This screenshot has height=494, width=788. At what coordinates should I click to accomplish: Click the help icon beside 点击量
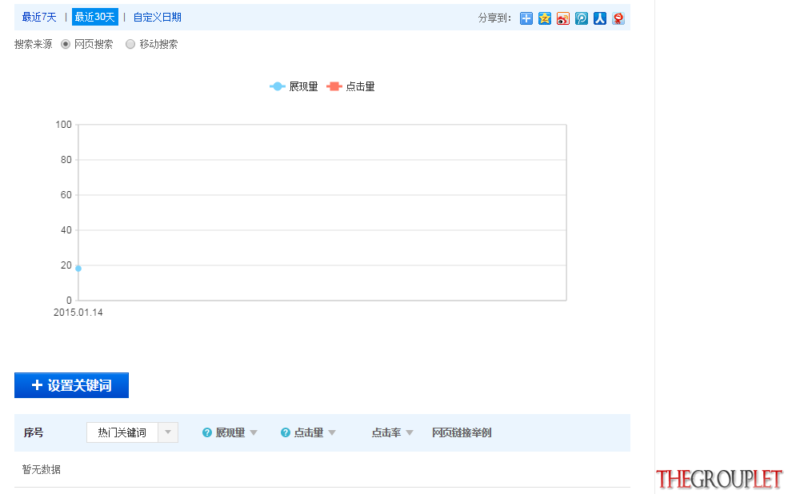pos(285,432)
